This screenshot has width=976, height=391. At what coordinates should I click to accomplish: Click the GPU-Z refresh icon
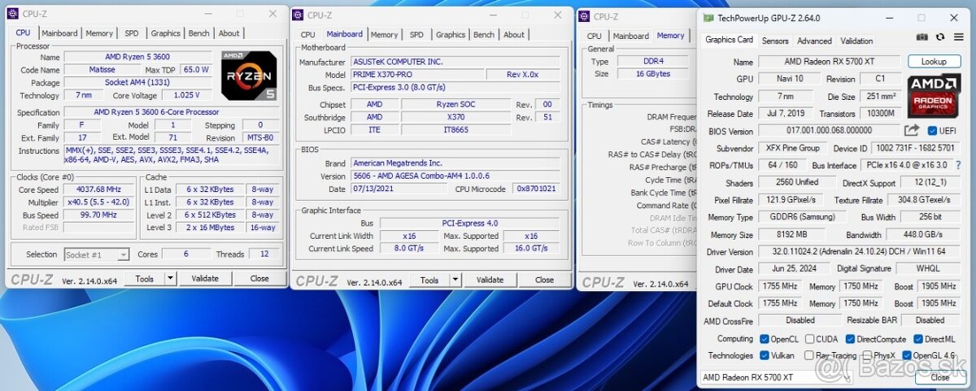(x=939, y=37)
